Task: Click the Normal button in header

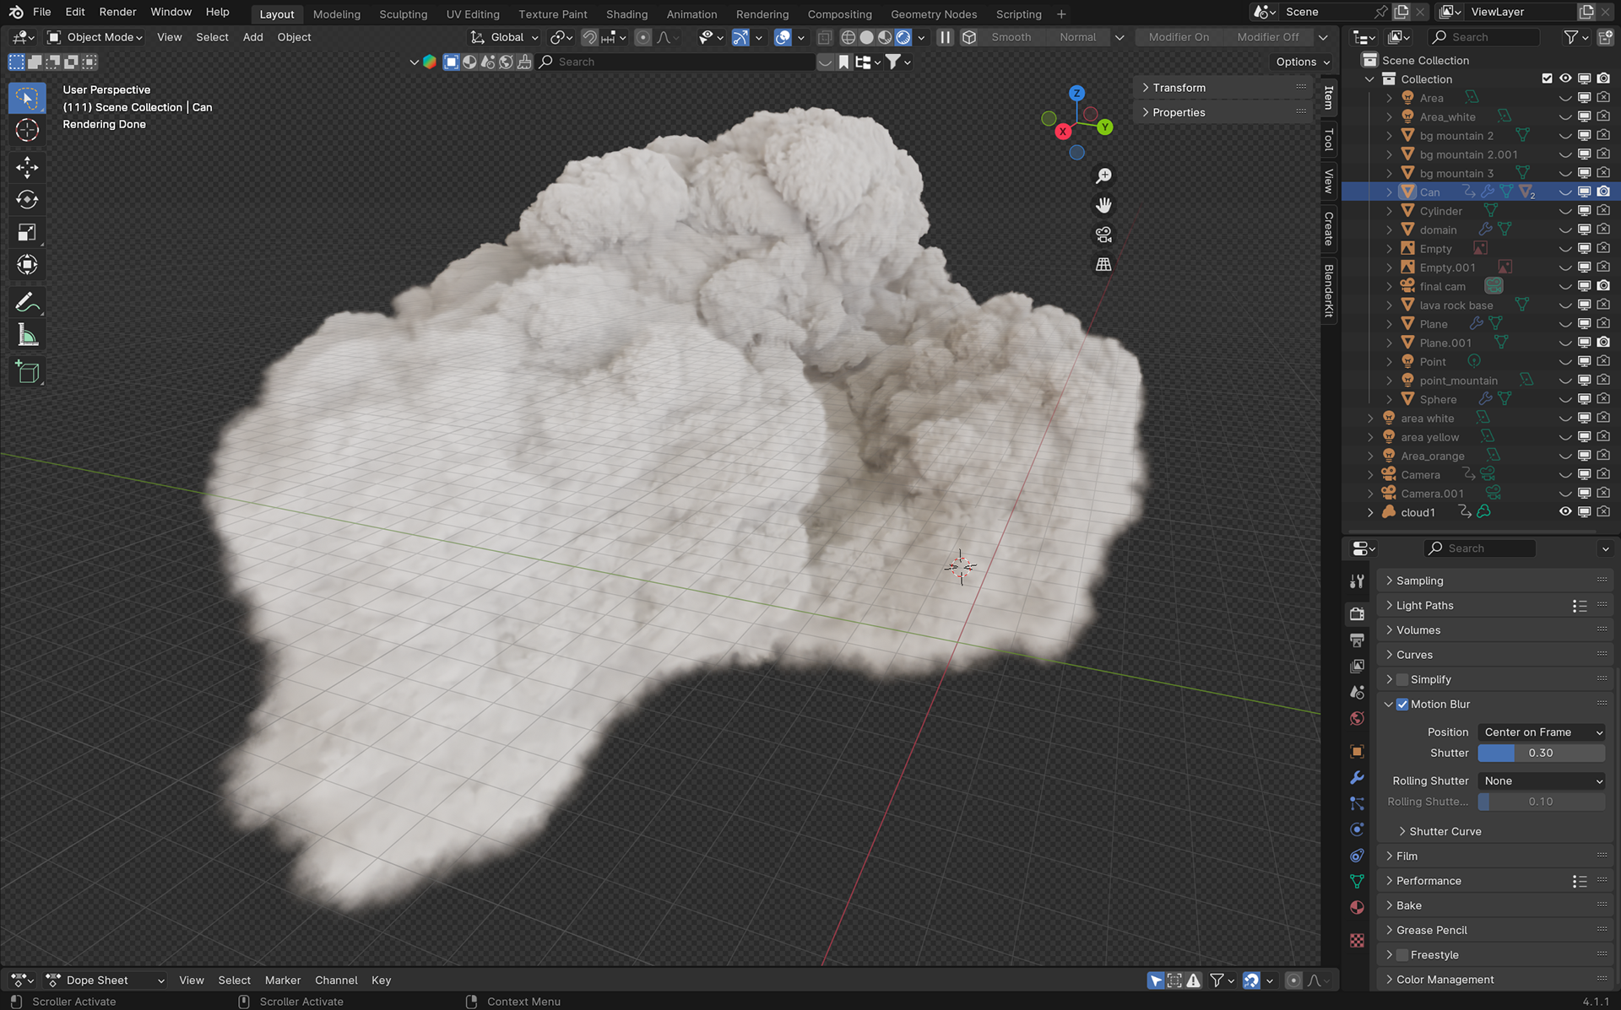Action: pos(1077,37)
